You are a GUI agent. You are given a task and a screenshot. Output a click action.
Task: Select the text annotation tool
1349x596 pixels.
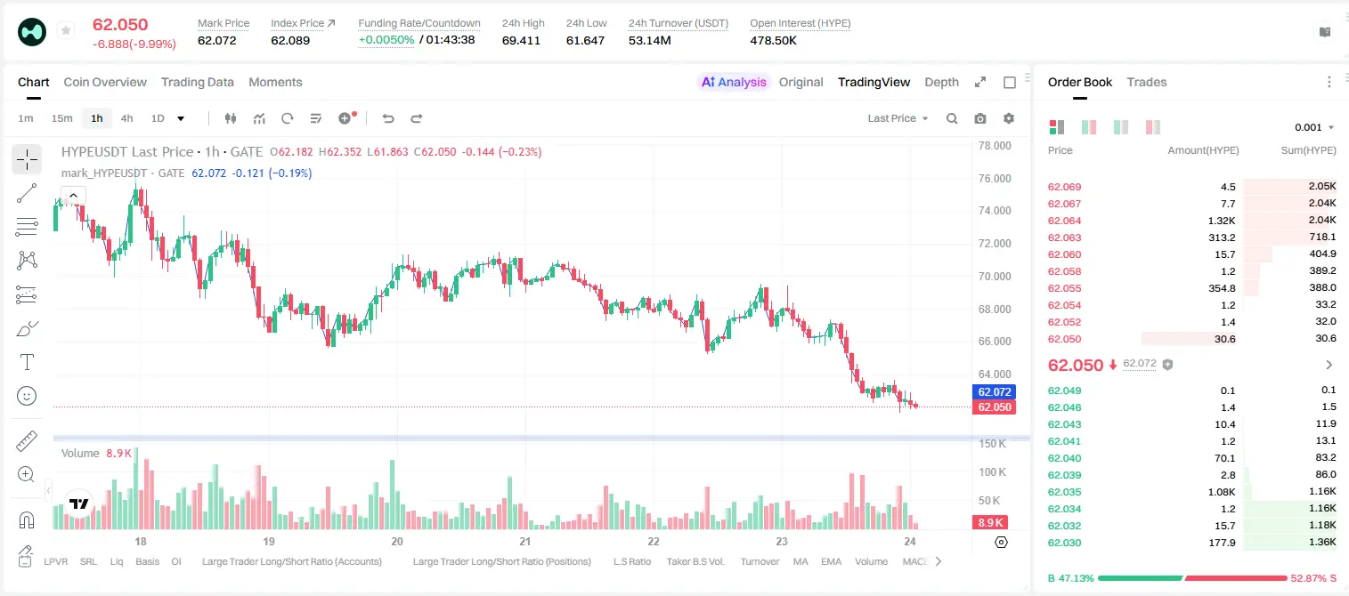click(27, 362)
